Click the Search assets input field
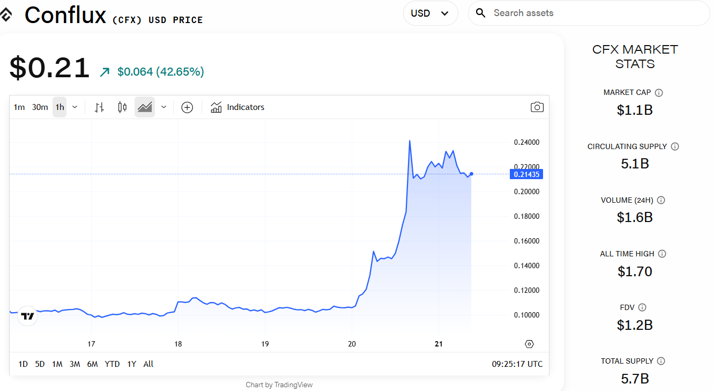 (x=595, y=13)
